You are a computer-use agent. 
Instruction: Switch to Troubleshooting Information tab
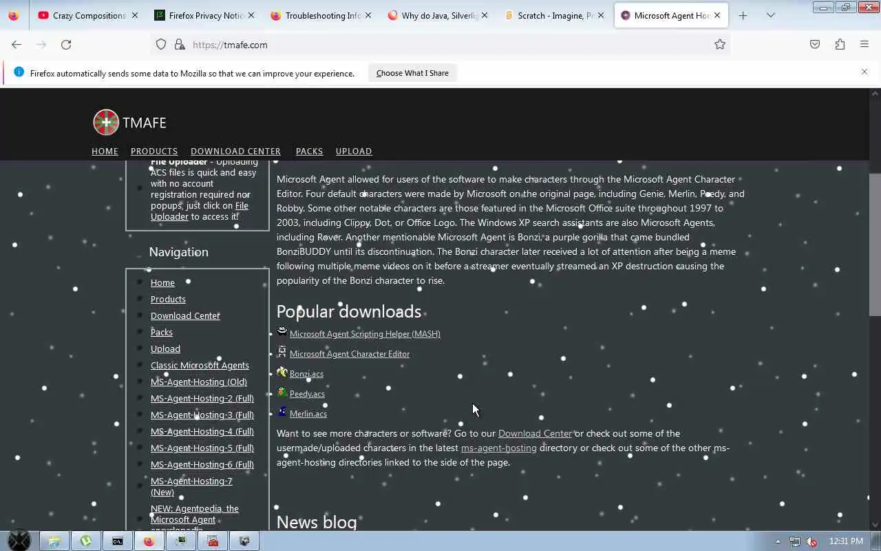click(x=321, y=15)
